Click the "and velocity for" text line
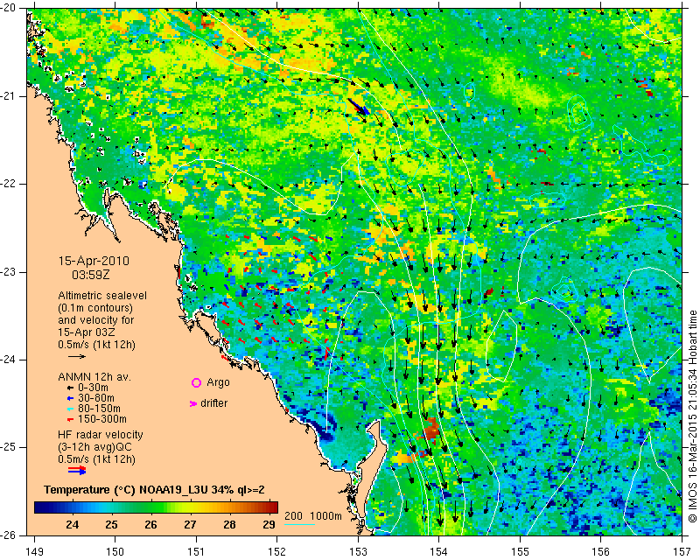Viewport: 700px width, 560px height. pos(96,320)
